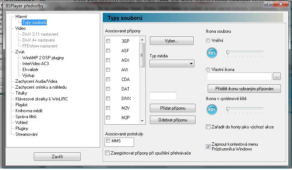292x170 pixels.
Task: Tick the DIVX extension checkbox
Action: pyautogui.click(x=108, y=98)
